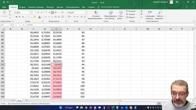
Task: Open Сортировка и фильтр dropdown
Action: (x=150, y=15)
